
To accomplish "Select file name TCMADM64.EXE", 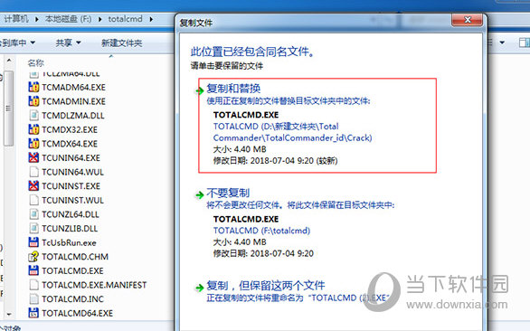I will pos(73,87).
